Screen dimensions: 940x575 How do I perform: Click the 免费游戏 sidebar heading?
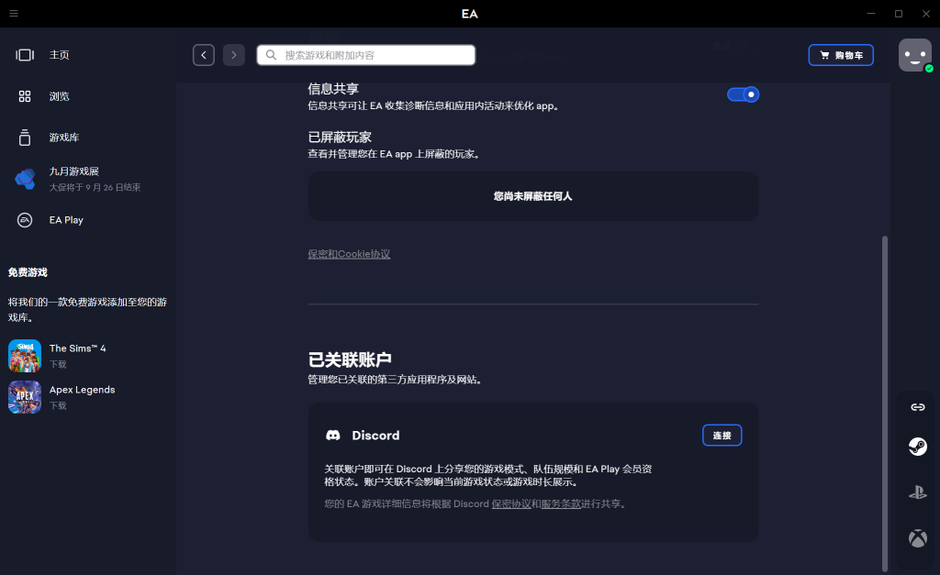coord(28,272)
